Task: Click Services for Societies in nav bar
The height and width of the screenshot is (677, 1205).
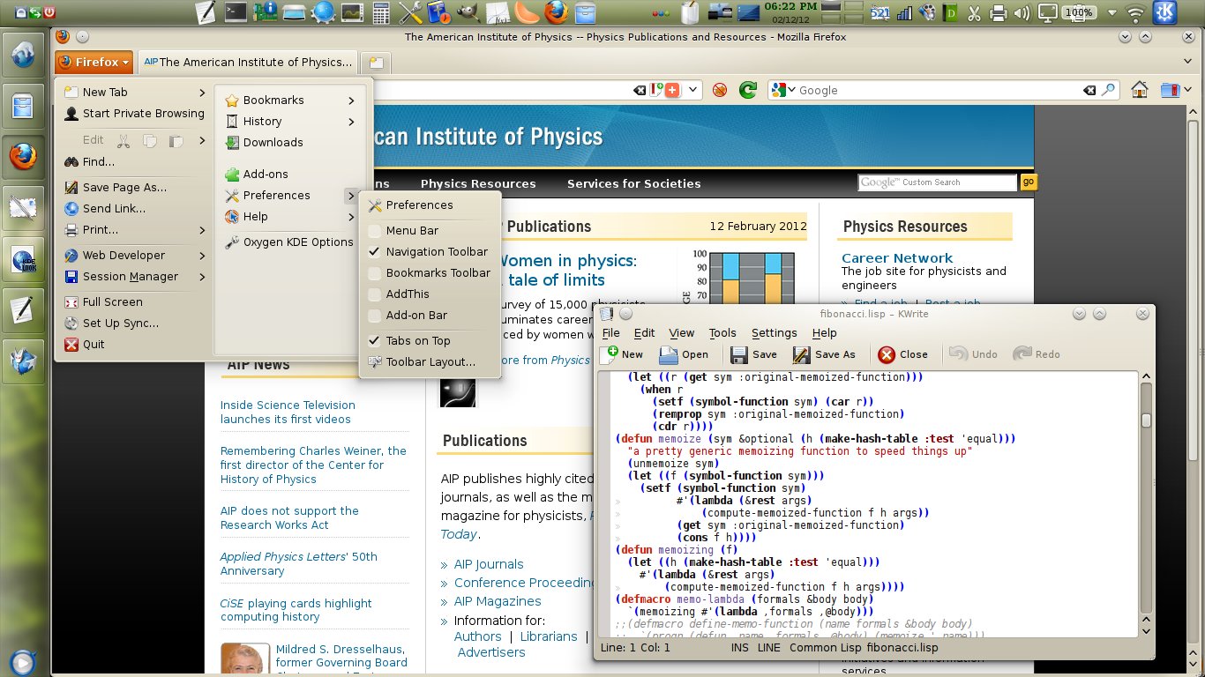Action: click(633, 184)
